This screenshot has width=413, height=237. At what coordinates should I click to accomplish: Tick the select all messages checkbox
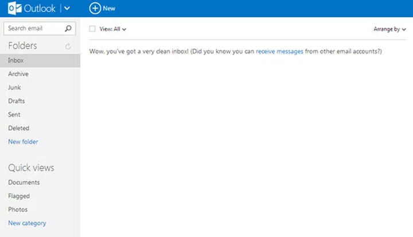(x=92, y=29)
